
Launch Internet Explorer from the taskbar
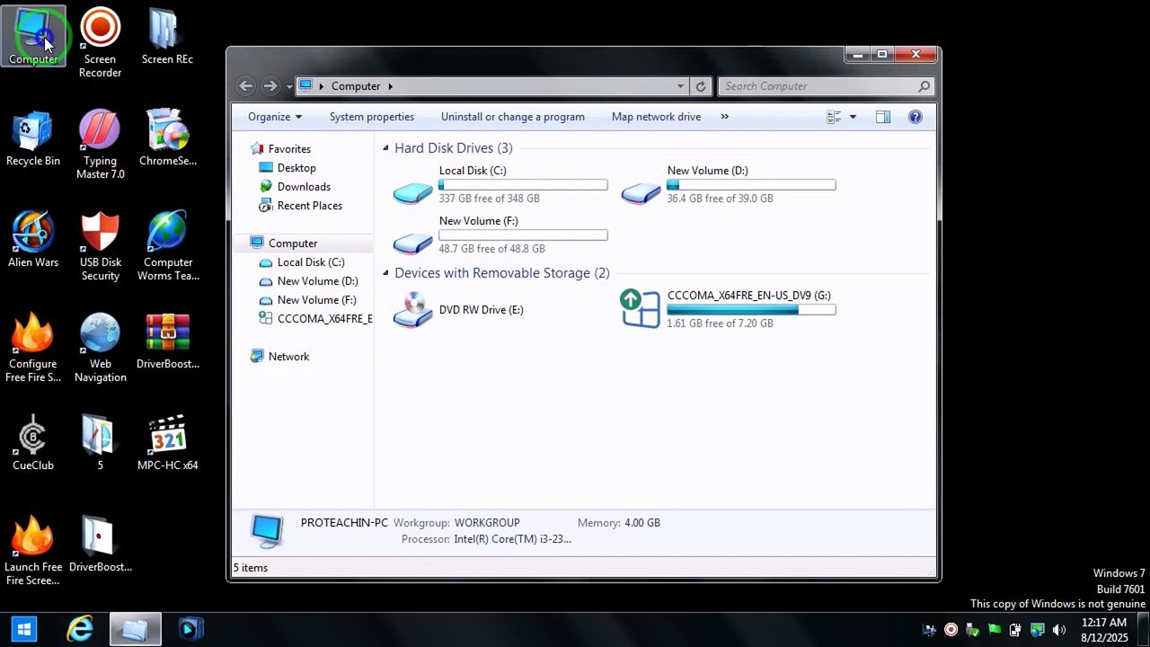point(81,629)
